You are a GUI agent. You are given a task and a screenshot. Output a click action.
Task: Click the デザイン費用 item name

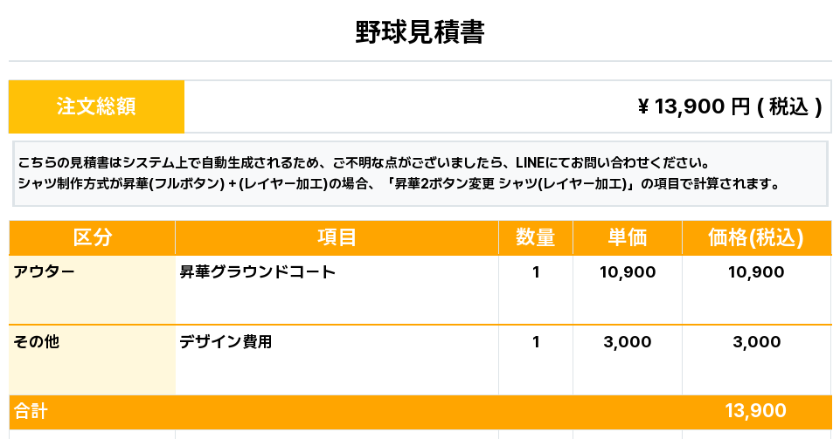[226, 341]
